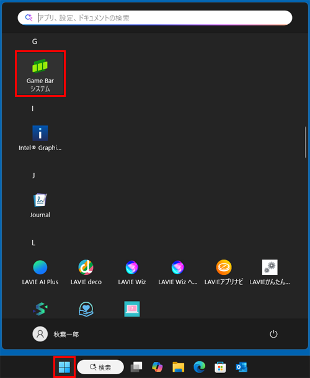
Task: Launch Intel Graphics app
Action: click(x=40, y=138)
